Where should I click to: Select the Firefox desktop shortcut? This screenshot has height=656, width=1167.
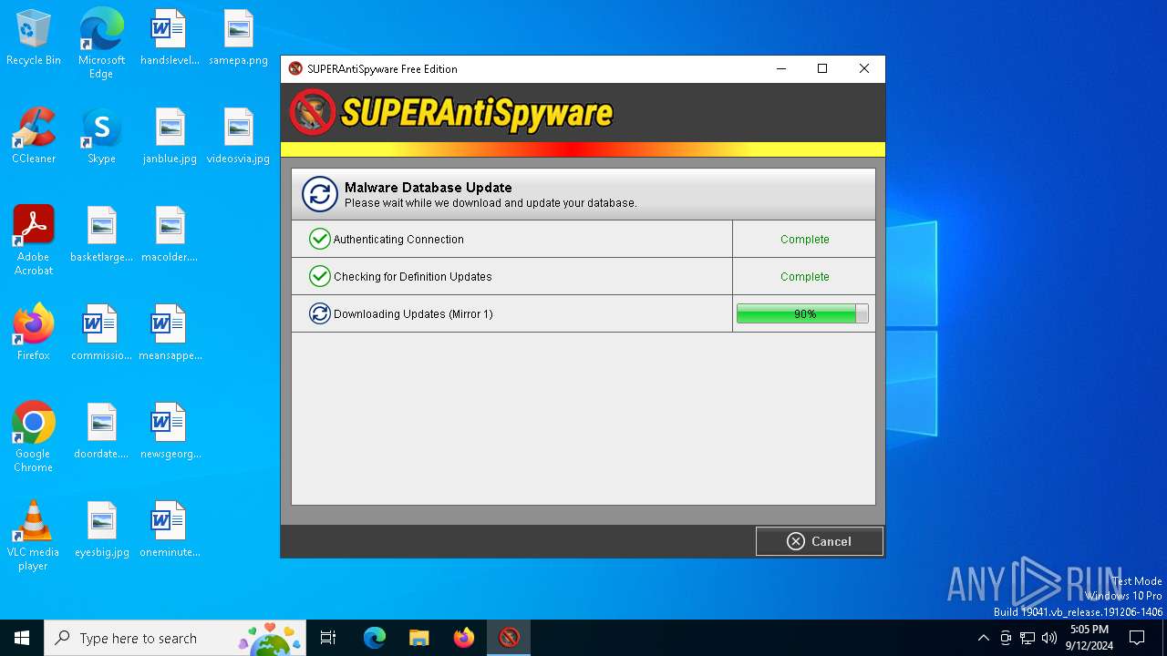(34, 333)
